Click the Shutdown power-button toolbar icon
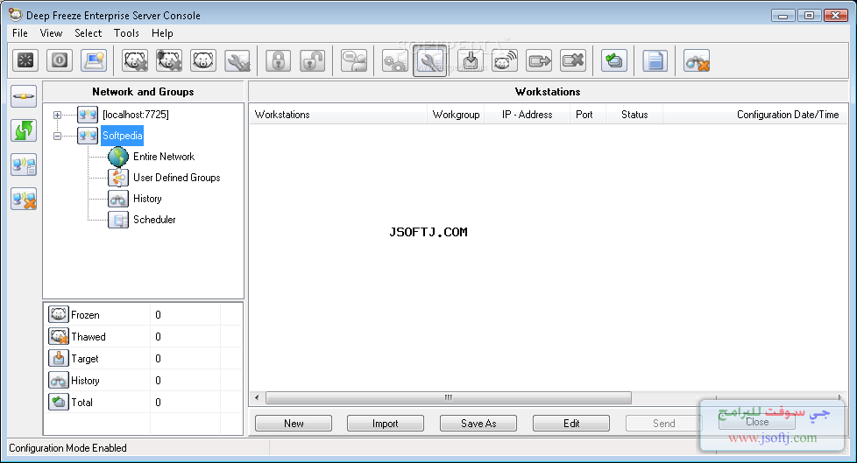 (x=60, y=60)
